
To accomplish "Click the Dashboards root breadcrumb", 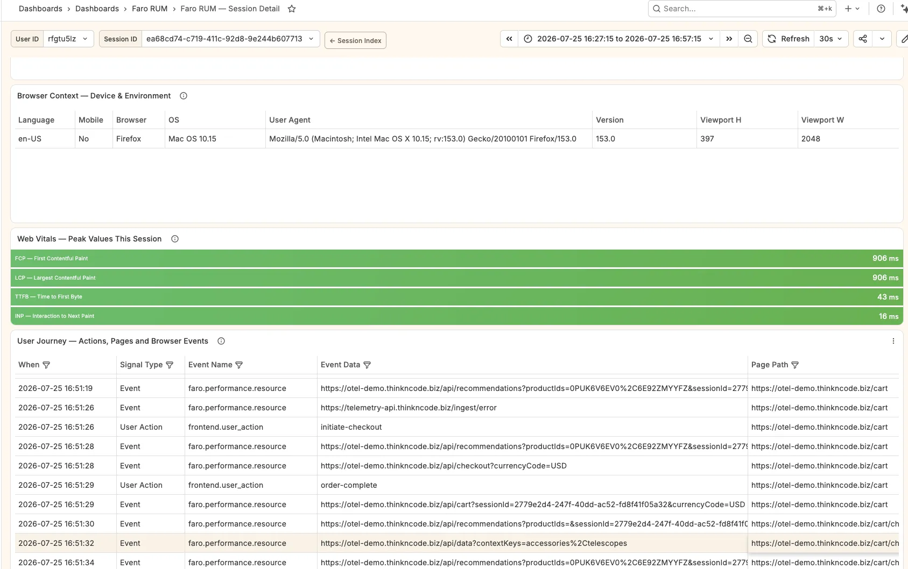I will 40,9.
